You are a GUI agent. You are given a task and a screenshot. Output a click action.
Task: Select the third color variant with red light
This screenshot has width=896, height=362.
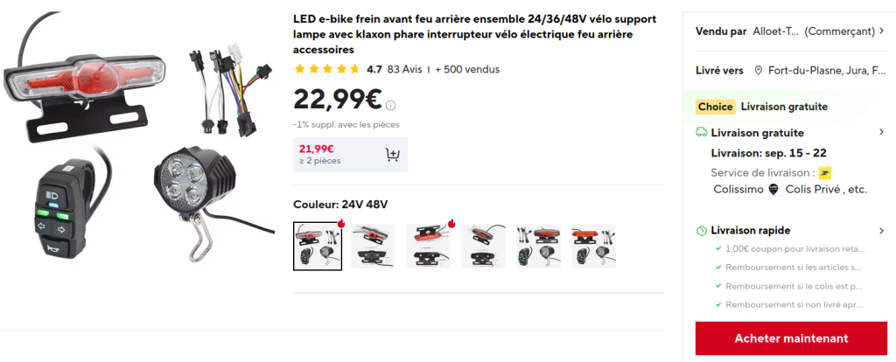[x=428, y=246]
